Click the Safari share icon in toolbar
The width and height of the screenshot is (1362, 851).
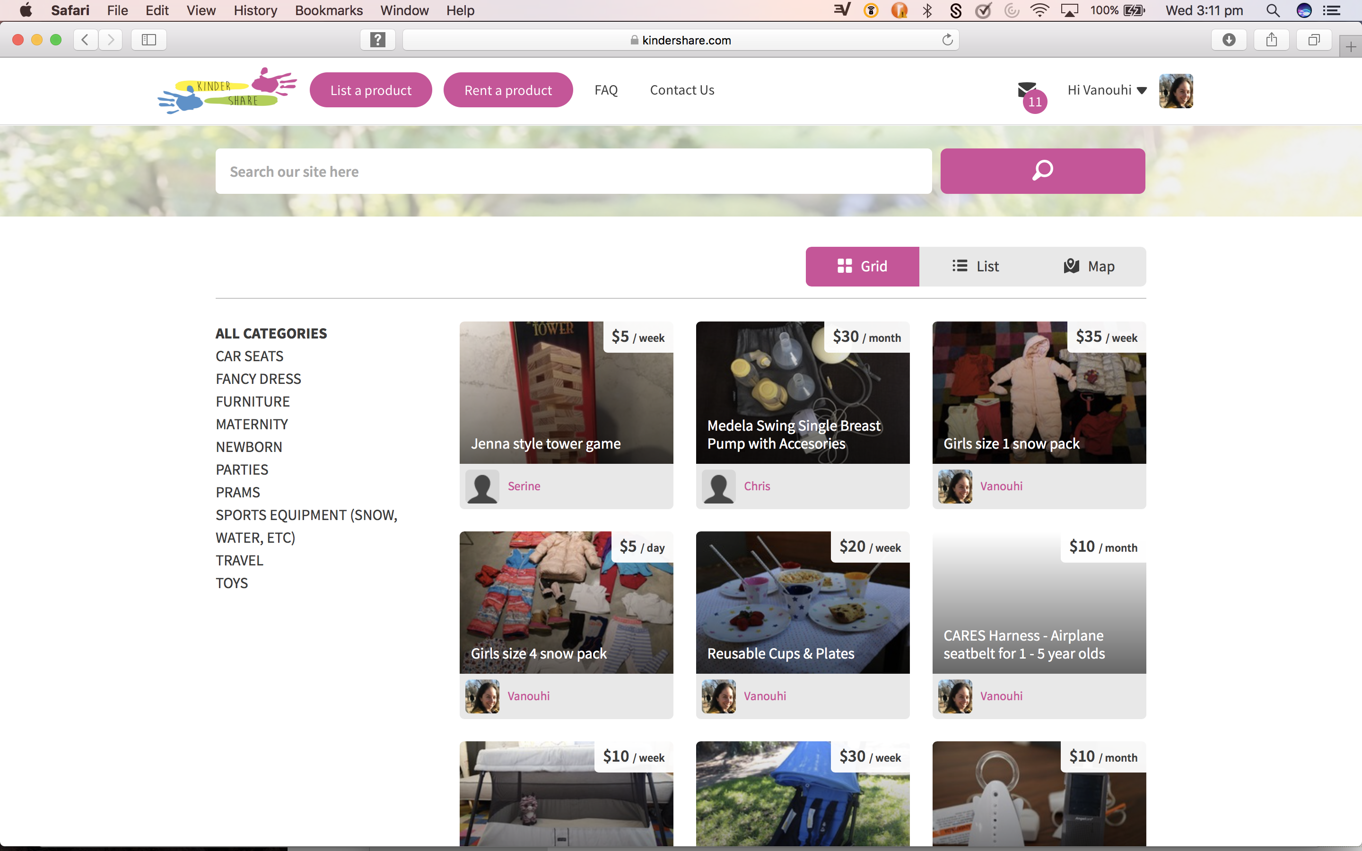[1271, 39]
